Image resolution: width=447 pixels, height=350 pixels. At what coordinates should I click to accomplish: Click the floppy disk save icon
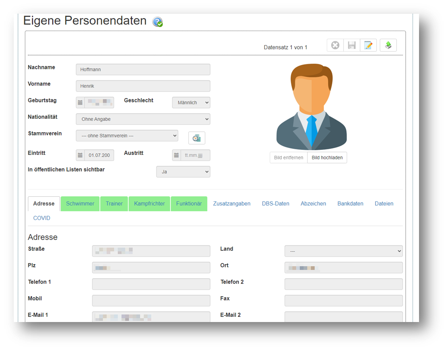(352, 45)
